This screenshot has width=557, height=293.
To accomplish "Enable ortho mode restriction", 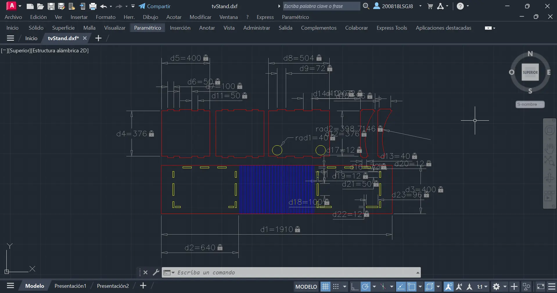I will point(355,287).
